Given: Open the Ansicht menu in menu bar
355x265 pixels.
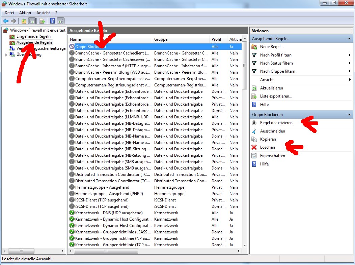Looking at the screenshot, I should (43, 13).
